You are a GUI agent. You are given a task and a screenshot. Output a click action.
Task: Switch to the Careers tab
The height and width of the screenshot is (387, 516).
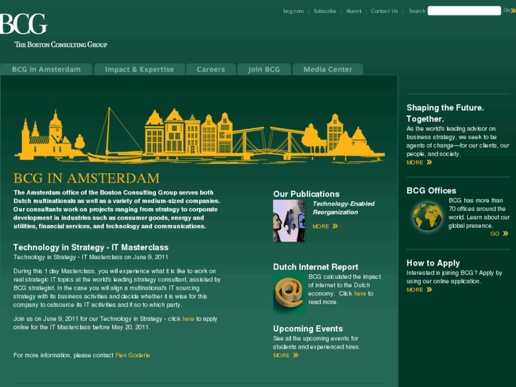[x=211, y=70]
